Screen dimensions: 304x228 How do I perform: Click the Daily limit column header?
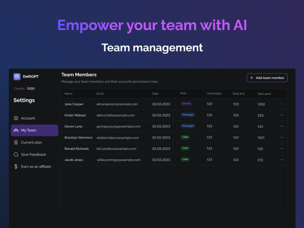(x=239, y=94)
